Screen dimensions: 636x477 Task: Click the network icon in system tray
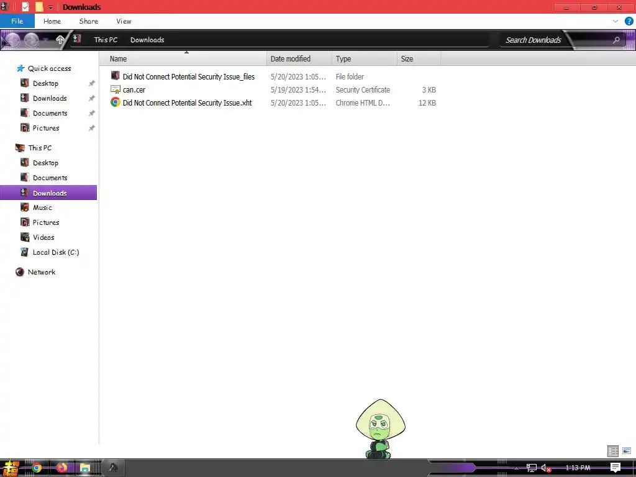pyautogui.click(x=532, y=468)
